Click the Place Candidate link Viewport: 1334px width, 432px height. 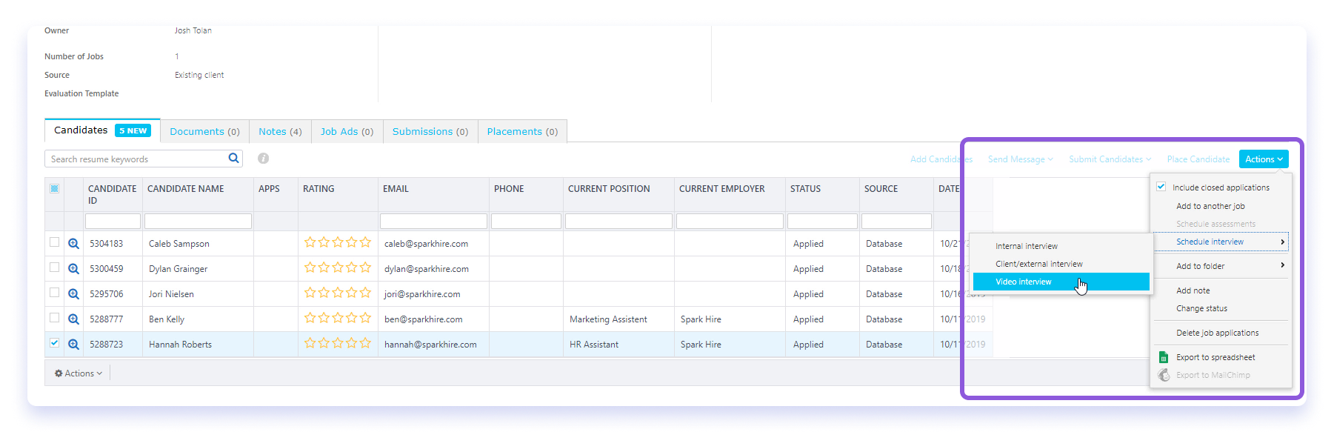tap(1198, 159)
